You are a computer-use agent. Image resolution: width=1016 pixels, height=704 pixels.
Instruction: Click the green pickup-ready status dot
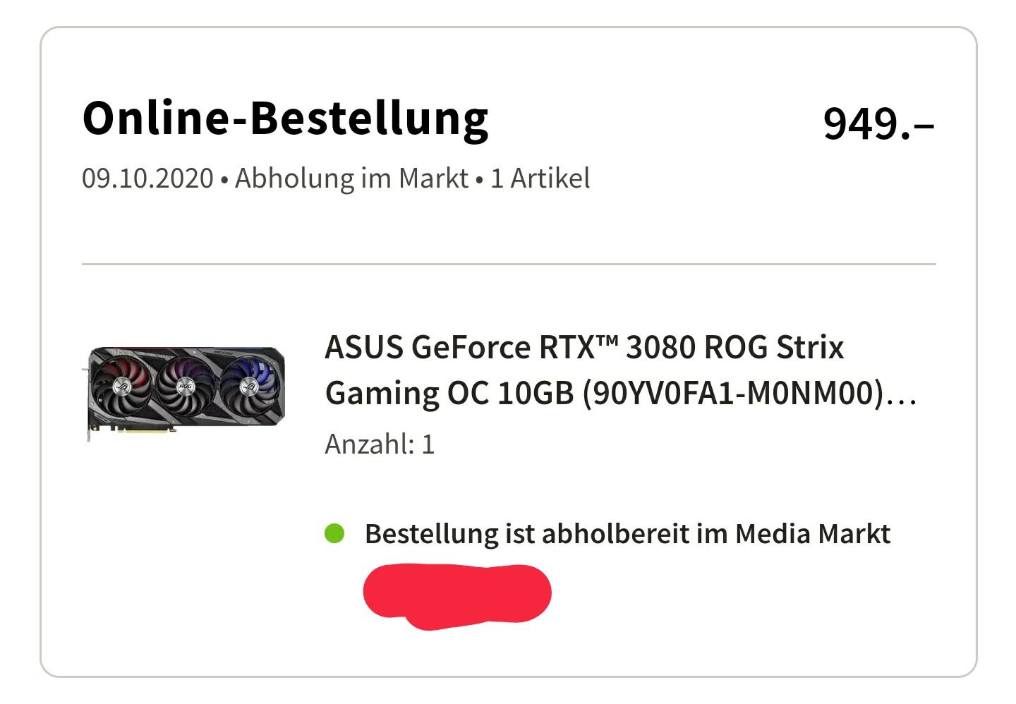pos(334,533)
